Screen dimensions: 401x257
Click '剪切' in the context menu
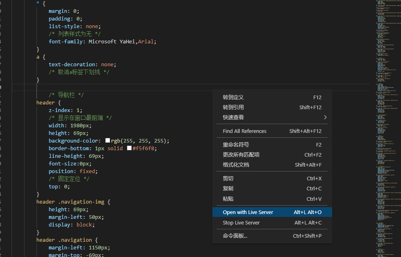coord(228,178)
